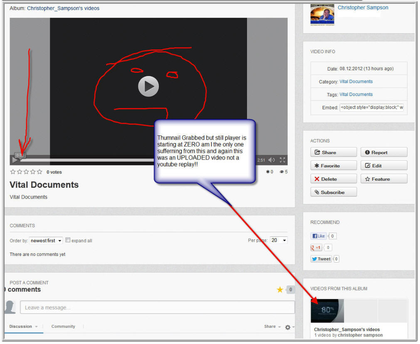This screenshot has height=344, width=420.
Task: Rate the video with the fifth star
Action: (40, 172)
